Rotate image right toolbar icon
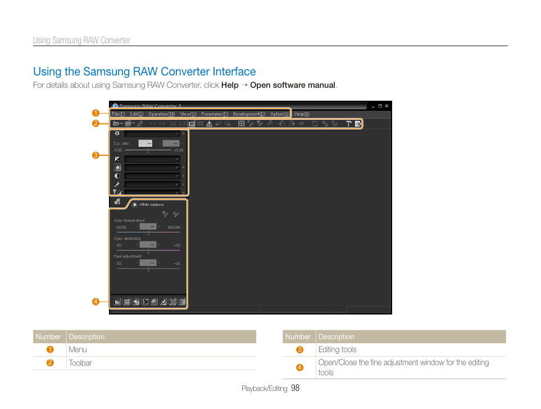The width and height of the screenshot is (541, 409). pos(292,124)
